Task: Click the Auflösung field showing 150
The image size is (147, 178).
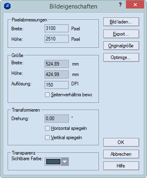Action: [57, 85]
